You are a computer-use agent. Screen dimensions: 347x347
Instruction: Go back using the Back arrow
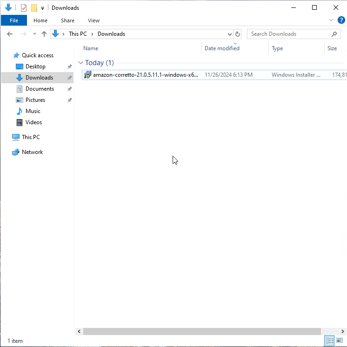[x=10, y=34]
